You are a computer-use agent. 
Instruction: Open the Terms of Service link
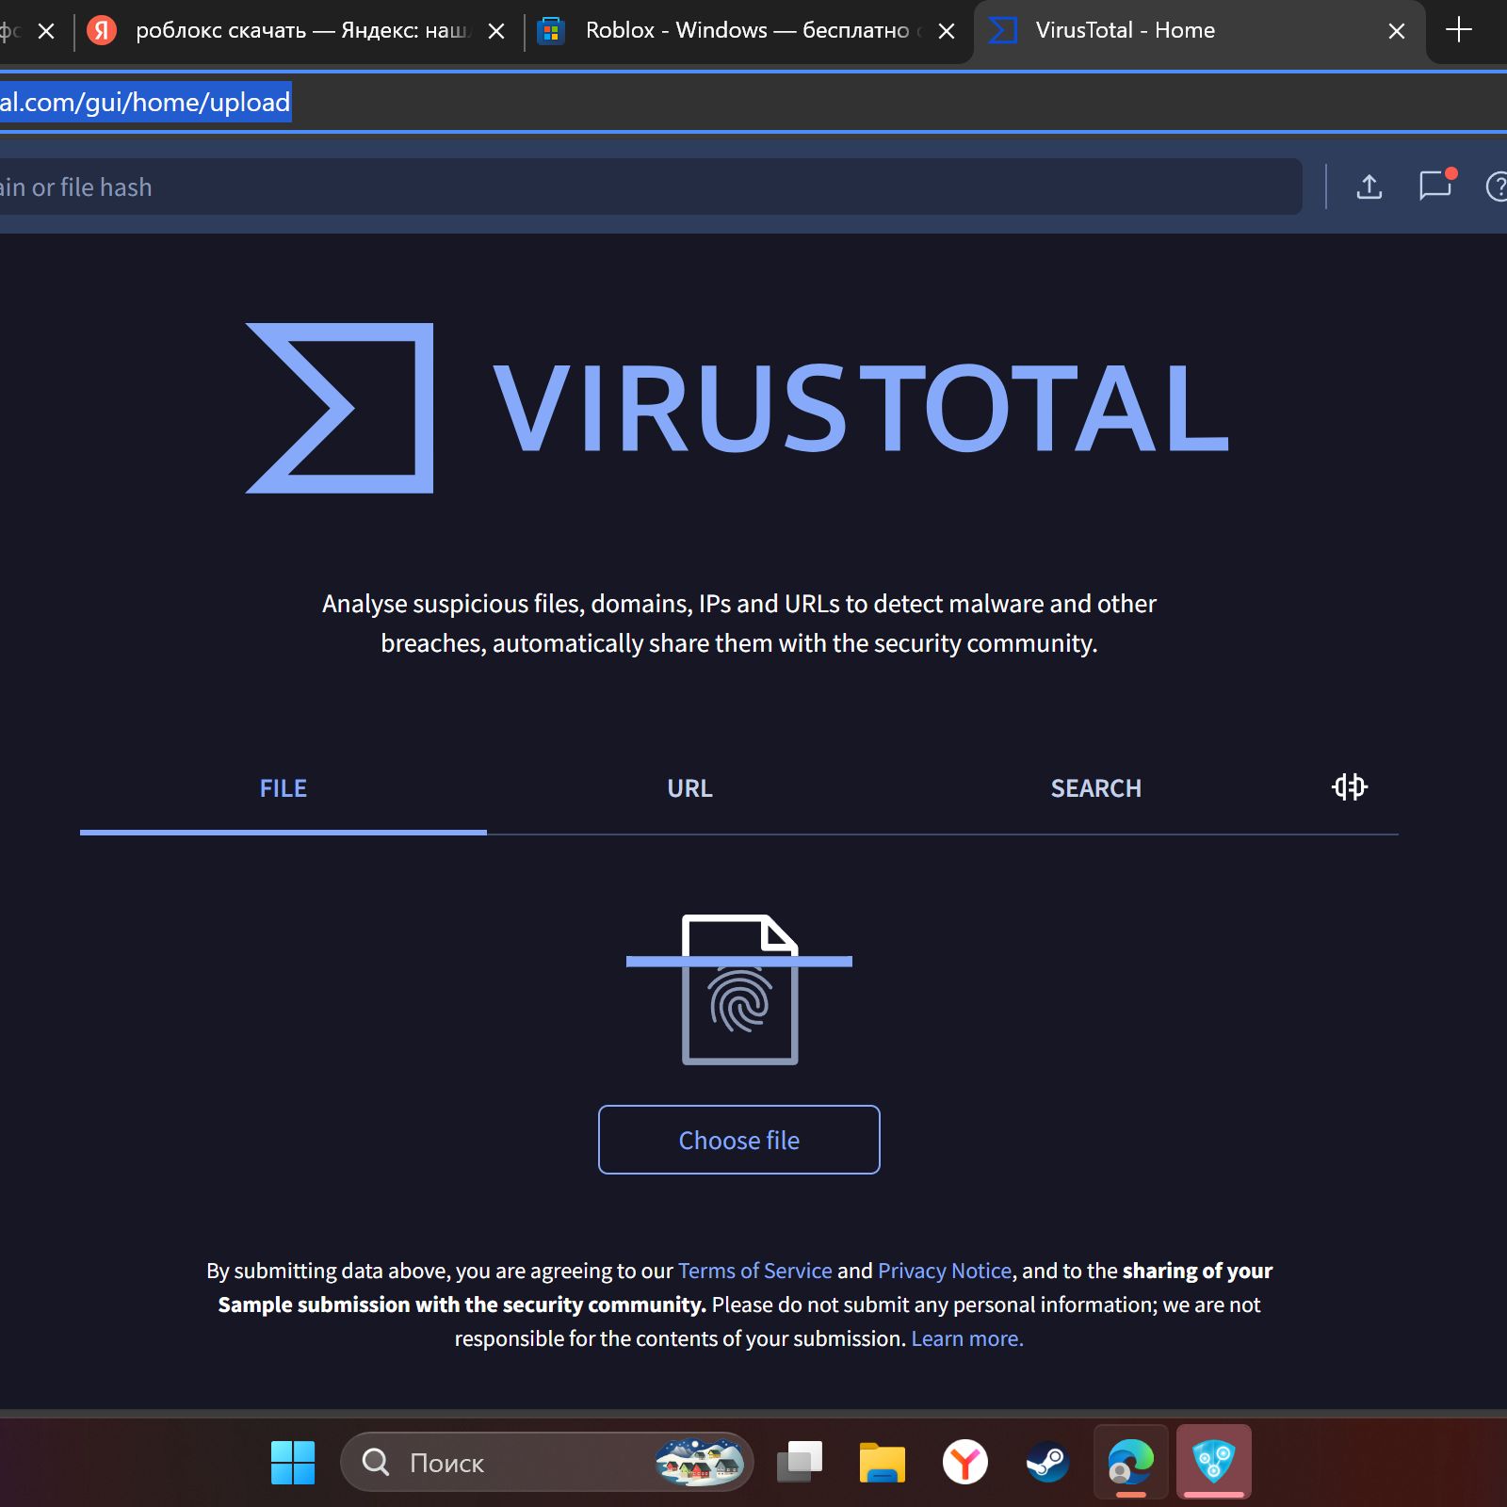pyautogui.click(x=755, y=1271)
